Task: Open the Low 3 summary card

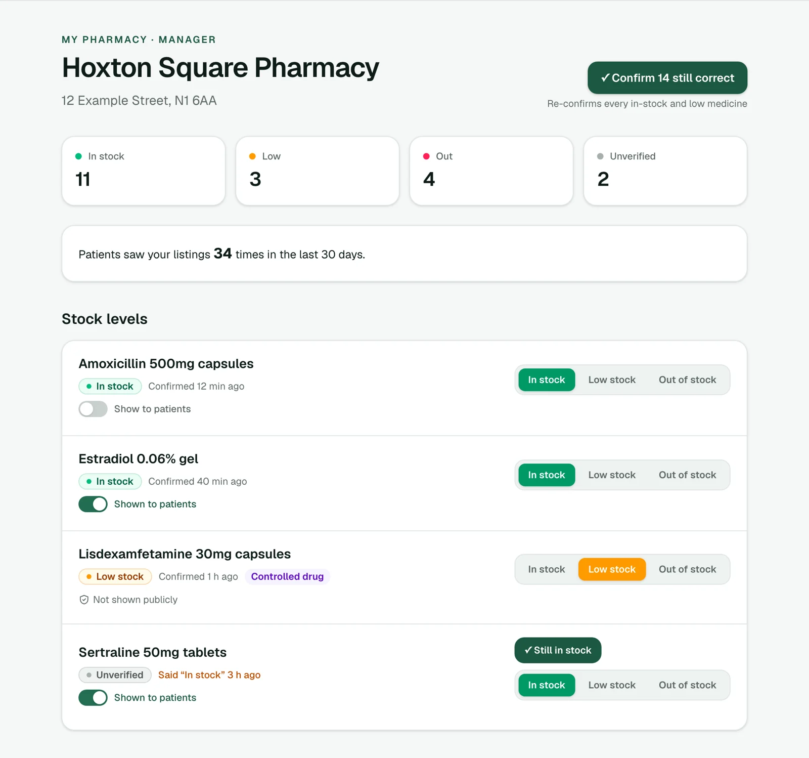Action: (318, 171)
